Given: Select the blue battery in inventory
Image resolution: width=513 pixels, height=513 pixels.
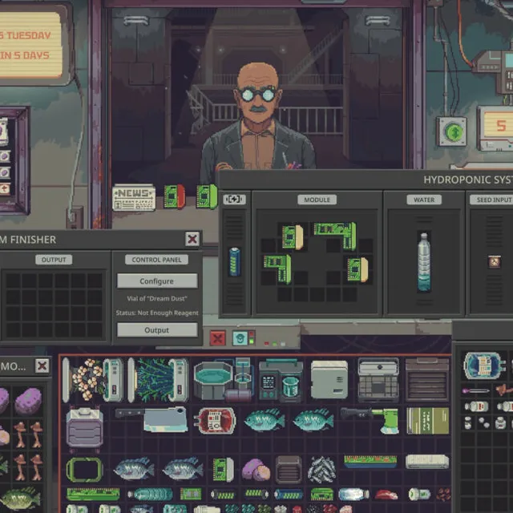Looking at the screenshot, I should [289, 494].
